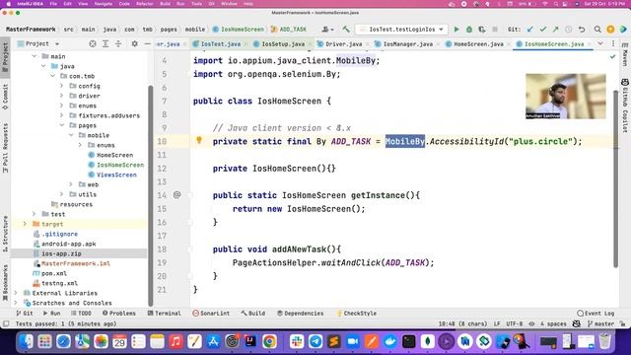Viewport: 631px width, 355px height.
Task: Select pom.xml in project tree
Action: [x=54, y=273]
